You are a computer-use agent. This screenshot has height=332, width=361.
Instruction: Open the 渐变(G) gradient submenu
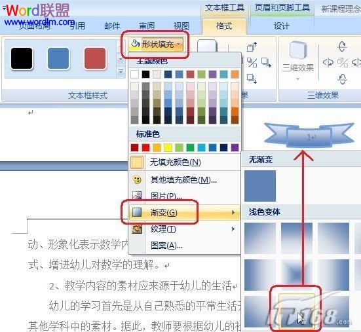pyautogui.click(x=185, y=212)
